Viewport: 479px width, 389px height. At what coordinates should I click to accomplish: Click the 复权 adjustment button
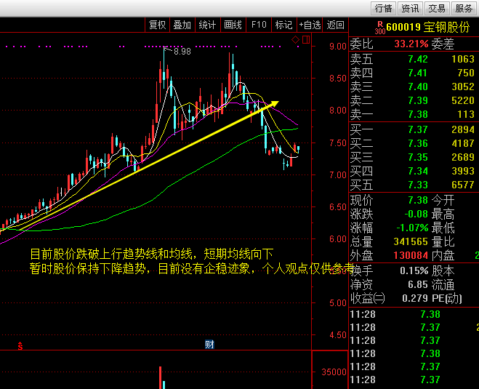[157, 25]
